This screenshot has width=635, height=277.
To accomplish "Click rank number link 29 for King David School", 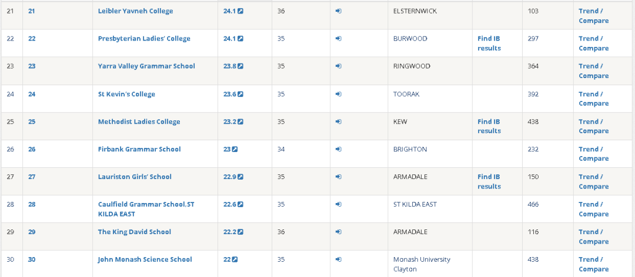I will (32, 232).
